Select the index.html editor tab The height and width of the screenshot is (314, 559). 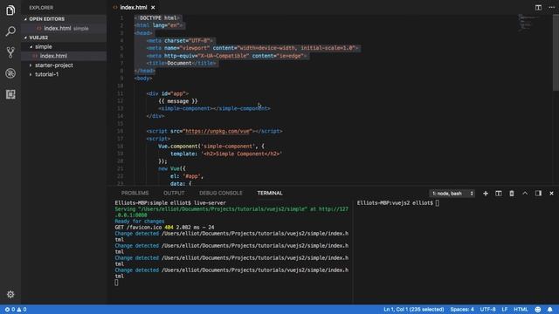(x=134, y=8)
